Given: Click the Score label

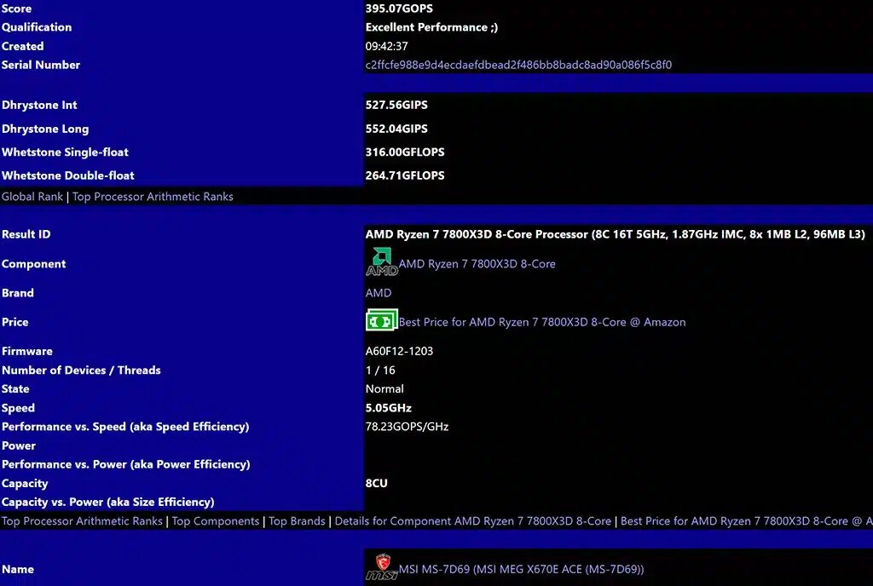Looking at the screenshot, I should [17, 9].
